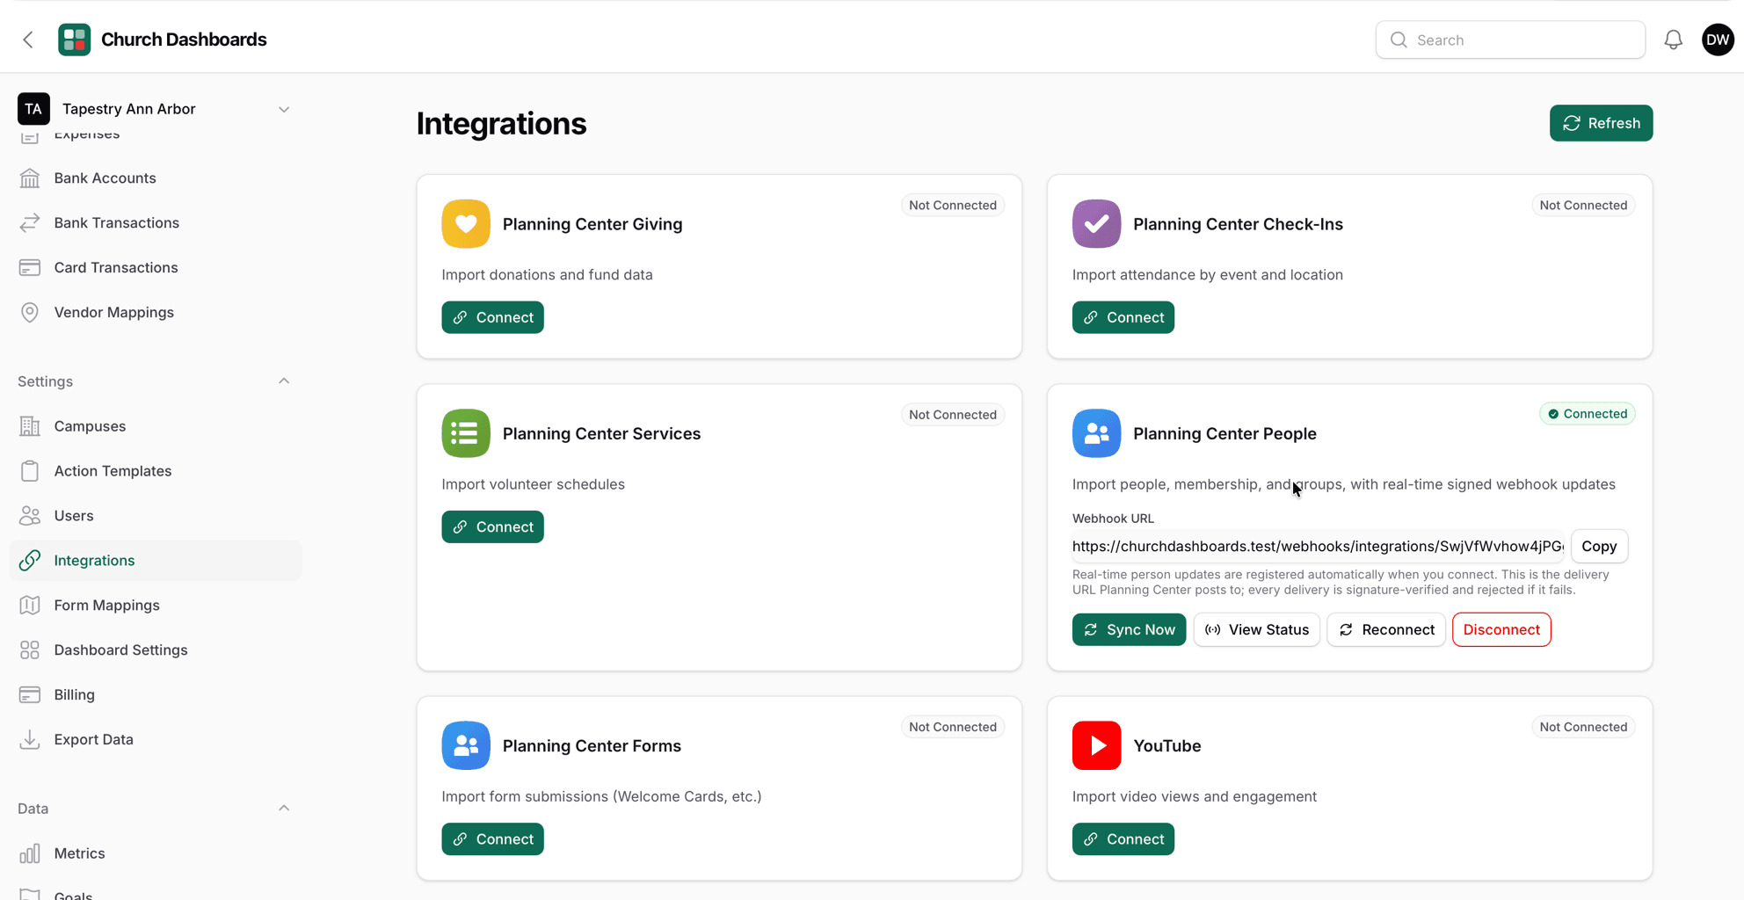
Task: Open Form Mappings
Action: point(156,606)
